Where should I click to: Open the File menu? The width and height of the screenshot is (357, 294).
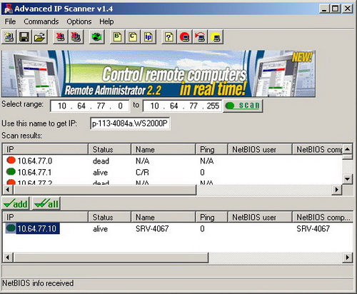click(x=10, y=21)
